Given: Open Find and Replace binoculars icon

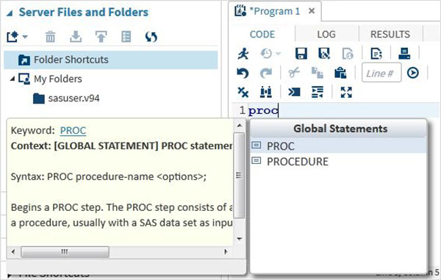Looking at the screenshot, I should (266, 92).
